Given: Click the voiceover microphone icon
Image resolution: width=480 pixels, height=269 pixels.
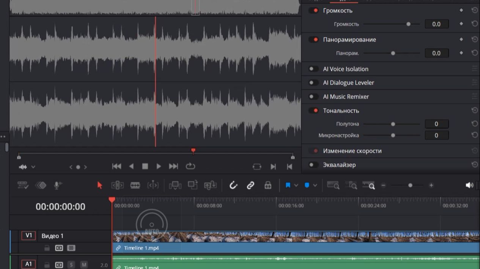Looking at the screenshot, I should point(58,185).
